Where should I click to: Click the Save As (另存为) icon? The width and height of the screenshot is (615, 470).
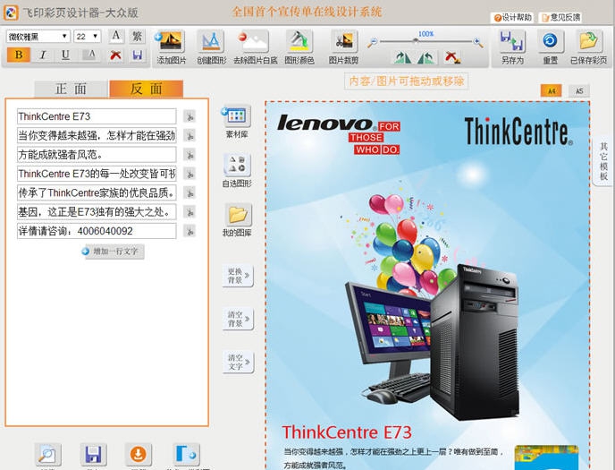(512, 41)
